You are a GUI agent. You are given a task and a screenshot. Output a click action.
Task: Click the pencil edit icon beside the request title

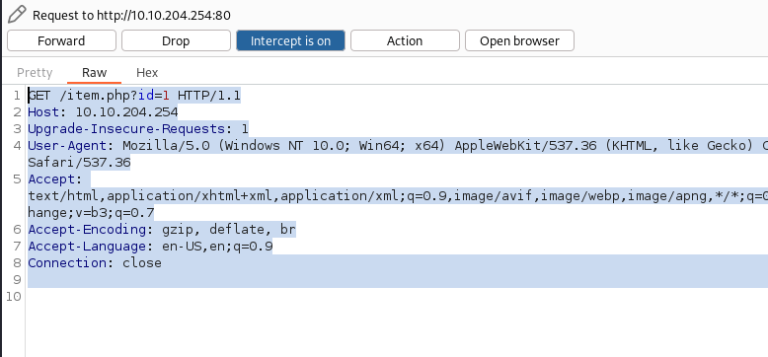pos(17,14)
